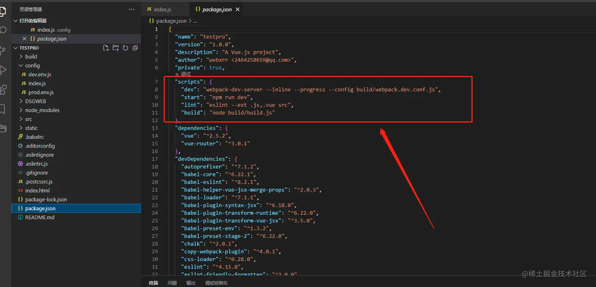This screenshot has width=596, height=287.
Task: Click the braces icon of package-lock.json
Action: click(20, 200)
